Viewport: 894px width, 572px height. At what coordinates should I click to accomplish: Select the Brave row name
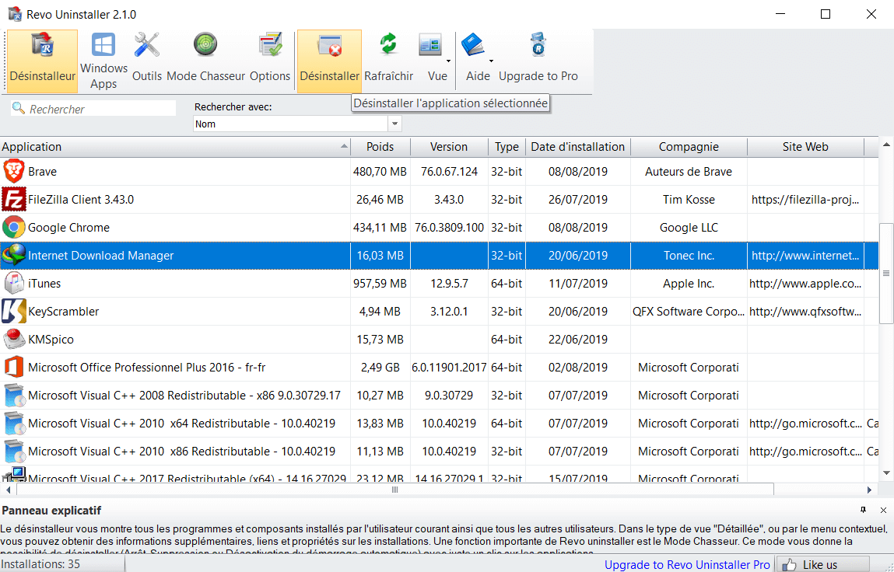coord(42,172)
